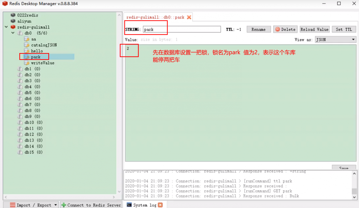Click the db10 database icon

(20, 122)
